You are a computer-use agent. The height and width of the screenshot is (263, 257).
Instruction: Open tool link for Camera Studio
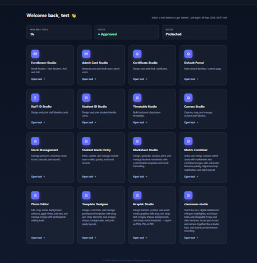coord(191,123)
